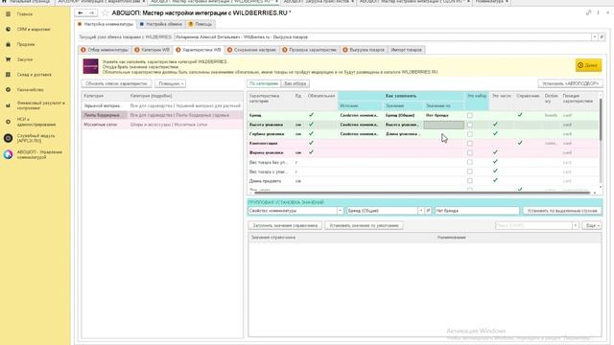Click the open-link icon of exchange node field
This screenshot has width=614, height=345.
(x=602, y=36)
